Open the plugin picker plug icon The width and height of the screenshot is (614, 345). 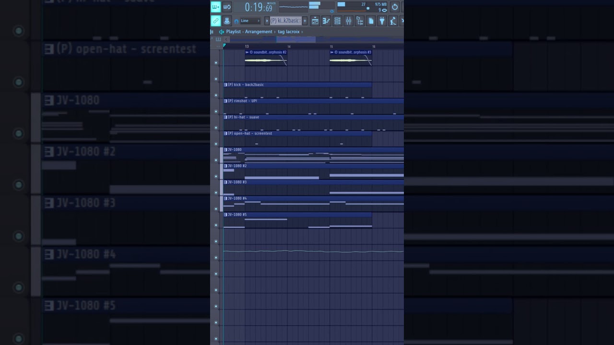coord(382,21)
